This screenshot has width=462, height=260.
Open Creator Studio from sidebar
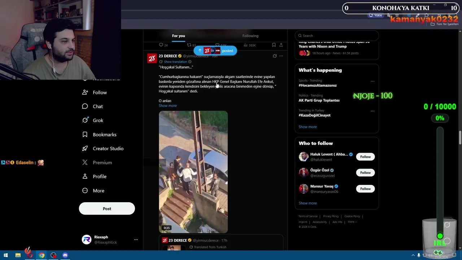point(103,148)
